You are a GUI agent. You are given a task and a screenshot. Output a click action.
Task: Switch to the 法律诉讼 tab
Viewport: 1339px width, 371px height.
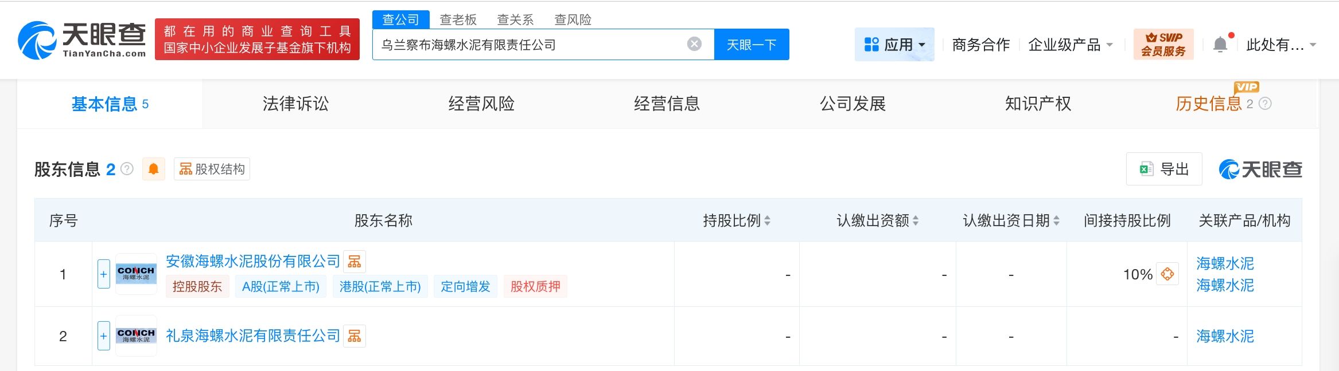click(295, 104)
